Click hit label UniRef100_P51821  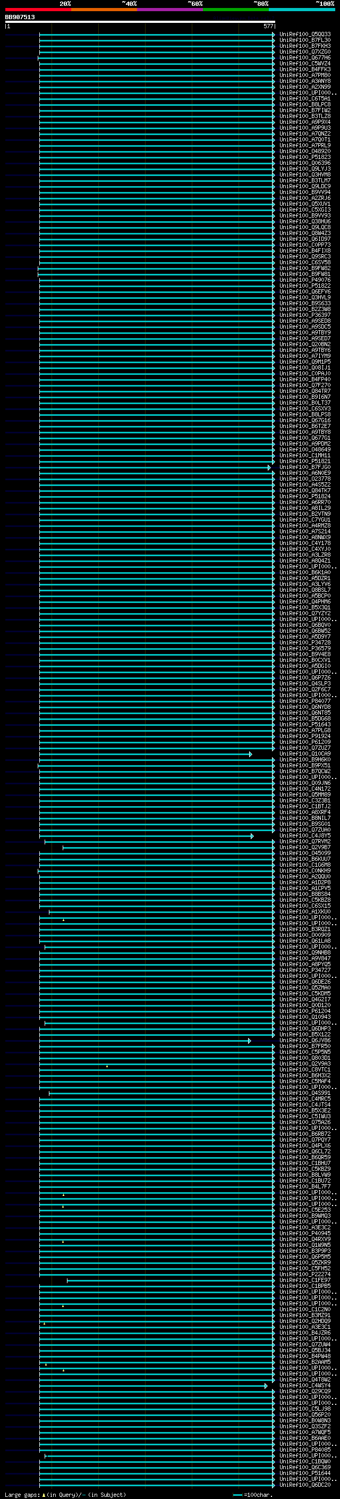[x=305, y=462]
